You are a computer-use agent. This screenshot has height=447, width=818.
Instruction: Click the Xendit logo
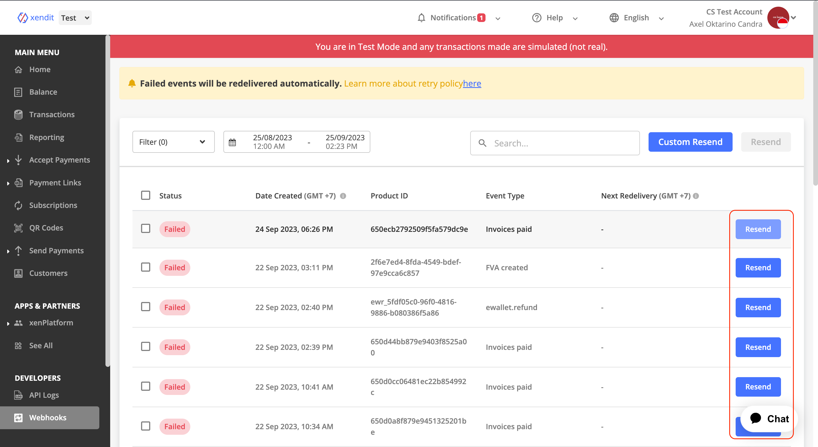click(23, 18)
